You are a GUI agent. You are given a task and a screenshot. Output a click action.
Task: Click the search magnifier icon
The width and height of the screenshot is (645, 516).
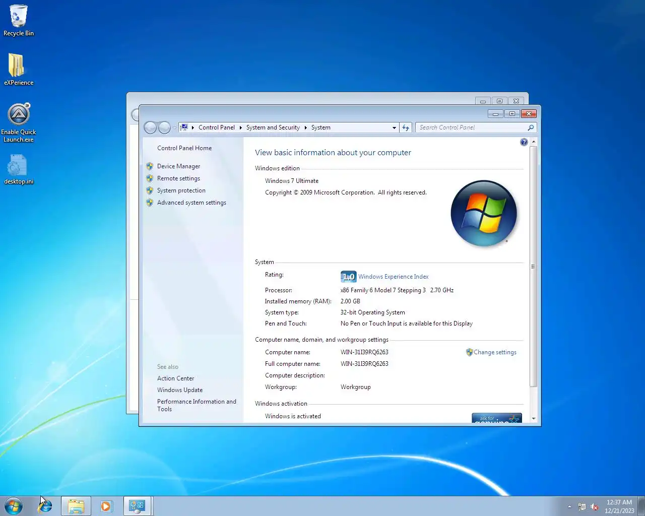click(x=531, y=127)
